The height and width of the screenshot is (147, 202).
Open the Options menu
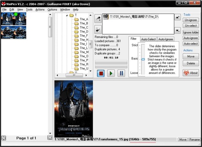pos(52,9)
